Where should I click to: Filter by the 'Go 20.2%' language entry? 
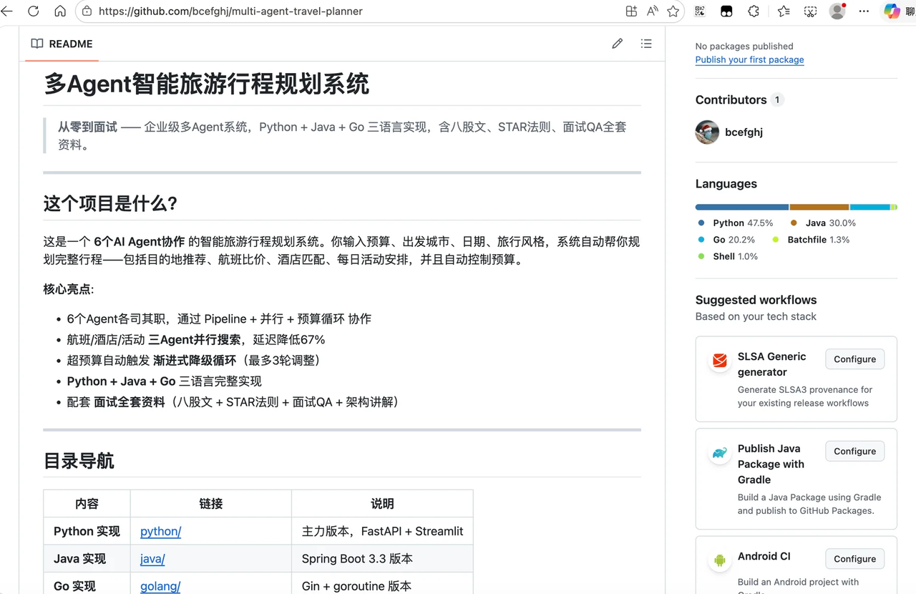click(726, 240)
